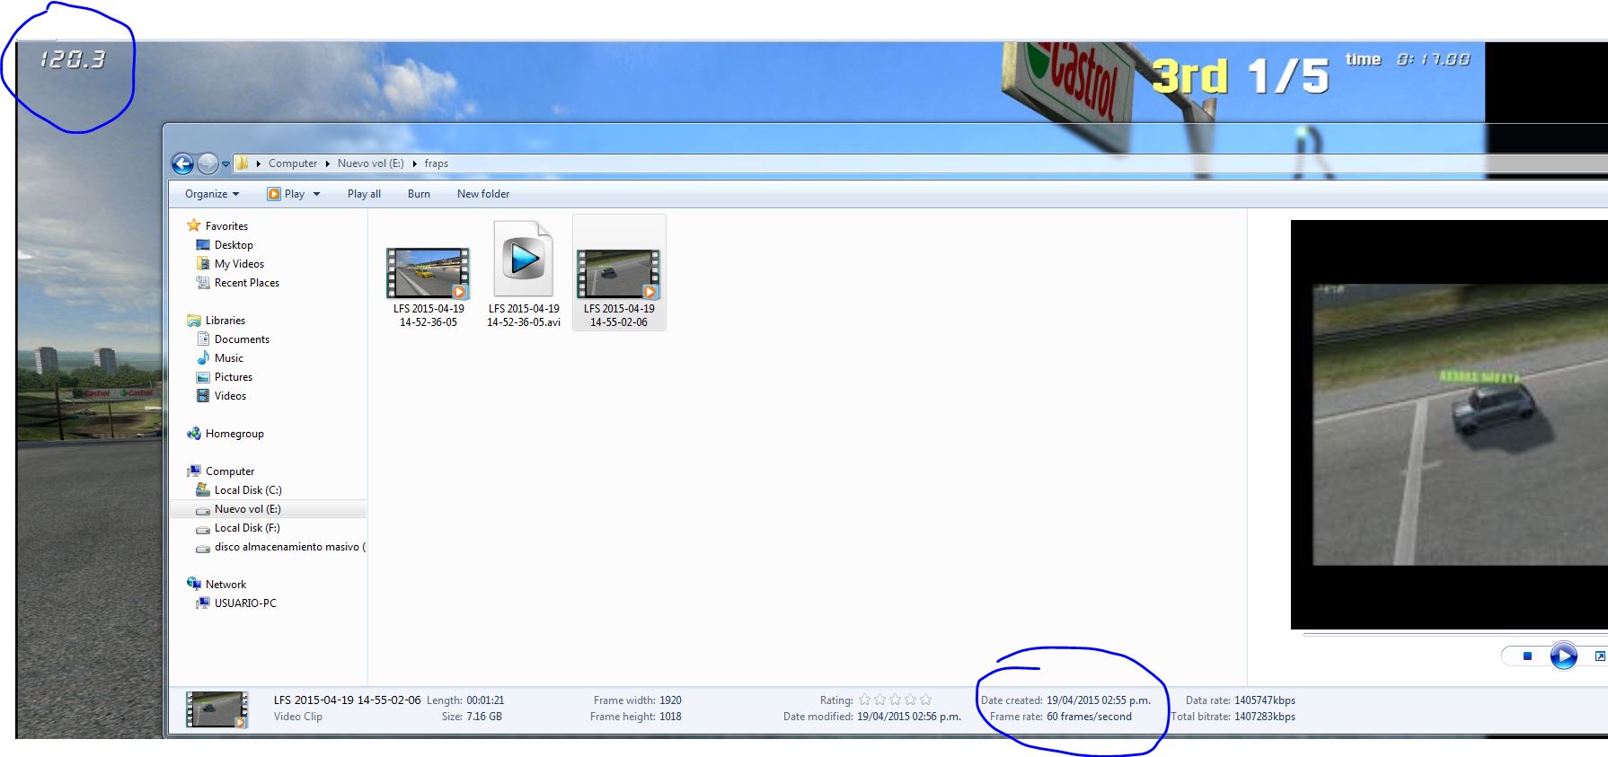
Task: Select video thumbnail LFS 2015-04-19 14-55-02-06
Action: click(619, 273)
